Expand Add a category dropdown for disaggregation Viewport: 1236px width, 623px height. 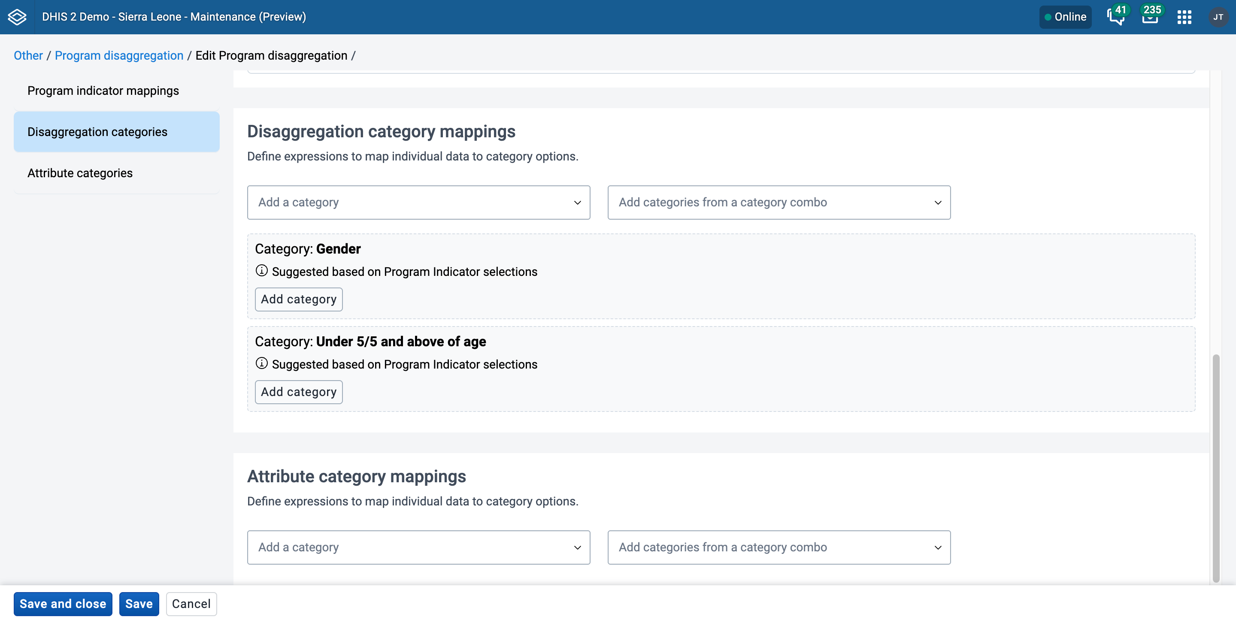point(418,203)
